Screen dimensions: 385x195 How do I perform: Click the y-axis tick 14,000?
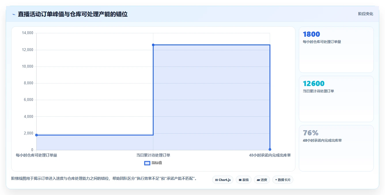pyautogui.click(x=28, y=33)
